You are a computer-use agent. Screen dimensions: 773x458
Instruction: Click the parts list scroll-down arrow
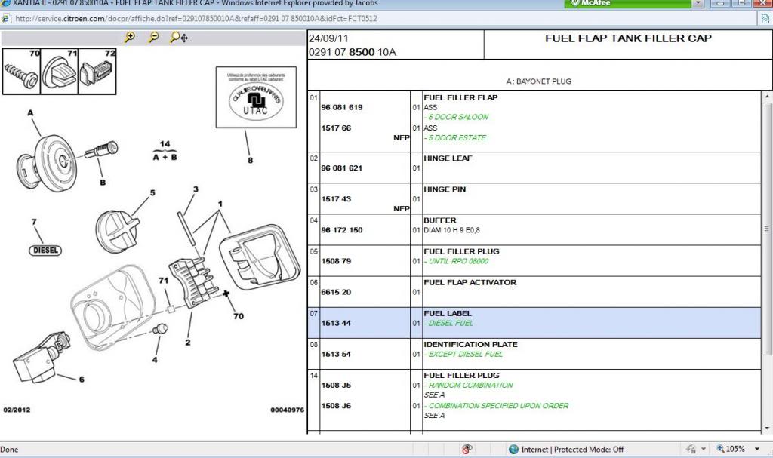(767, 428)
